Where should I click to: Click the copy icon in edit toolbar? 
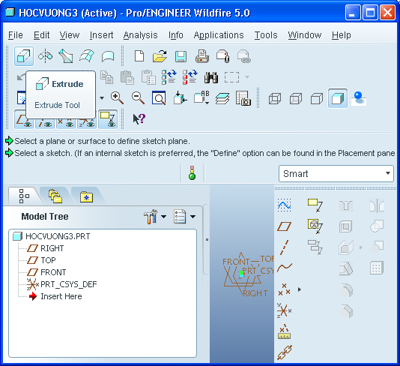106,77
